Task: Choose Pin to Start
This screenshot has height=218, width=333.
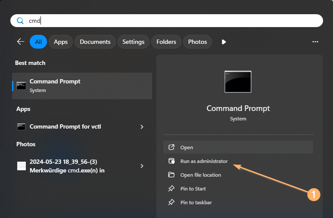Action: pyautogui.click(x=238, y=189)
